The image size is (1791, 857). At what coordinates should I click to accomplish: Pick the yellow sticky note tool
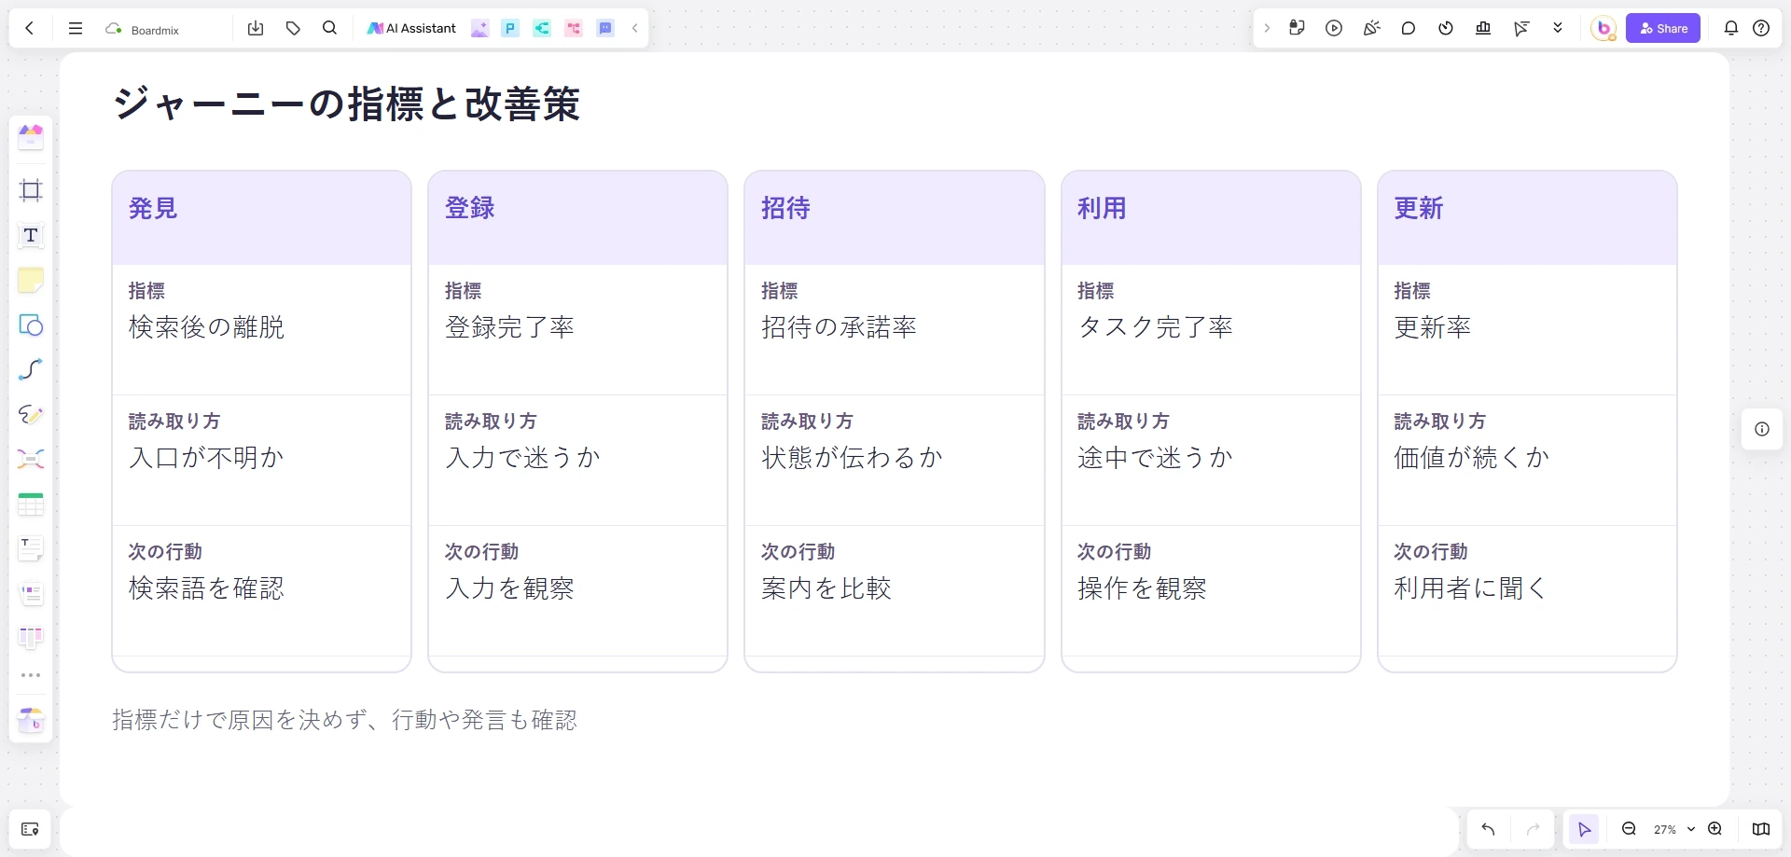[x=31, y=280]
